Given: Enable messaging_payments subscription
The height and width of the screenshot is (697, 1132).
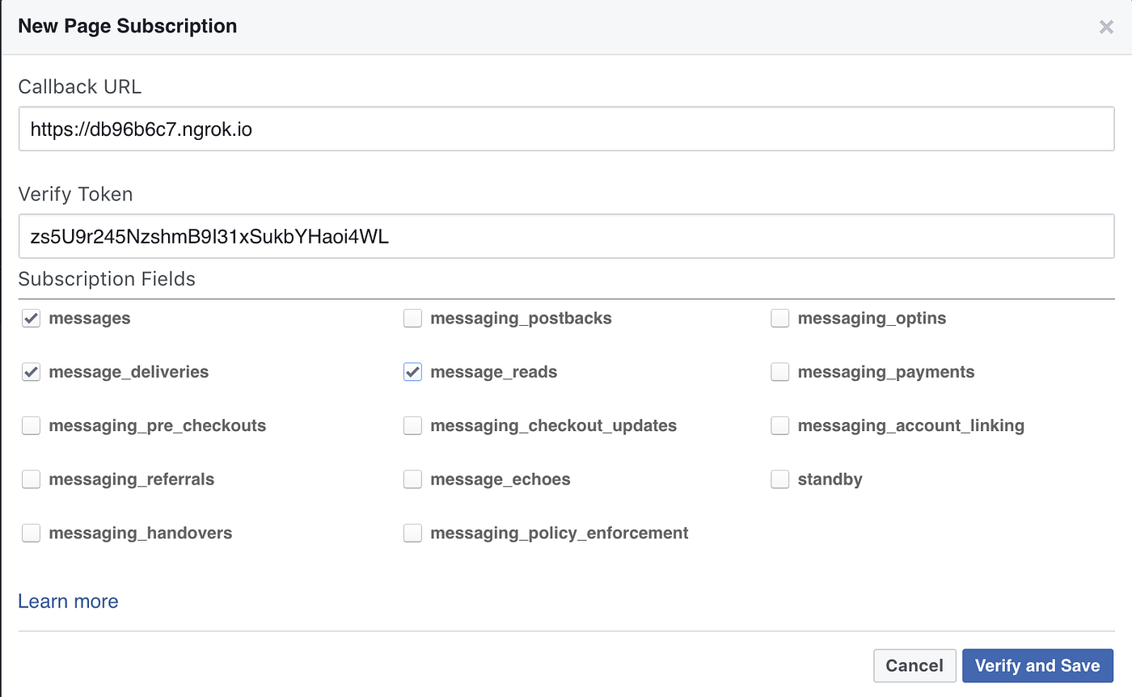Looking at the screenshot, I should (779, 372).
